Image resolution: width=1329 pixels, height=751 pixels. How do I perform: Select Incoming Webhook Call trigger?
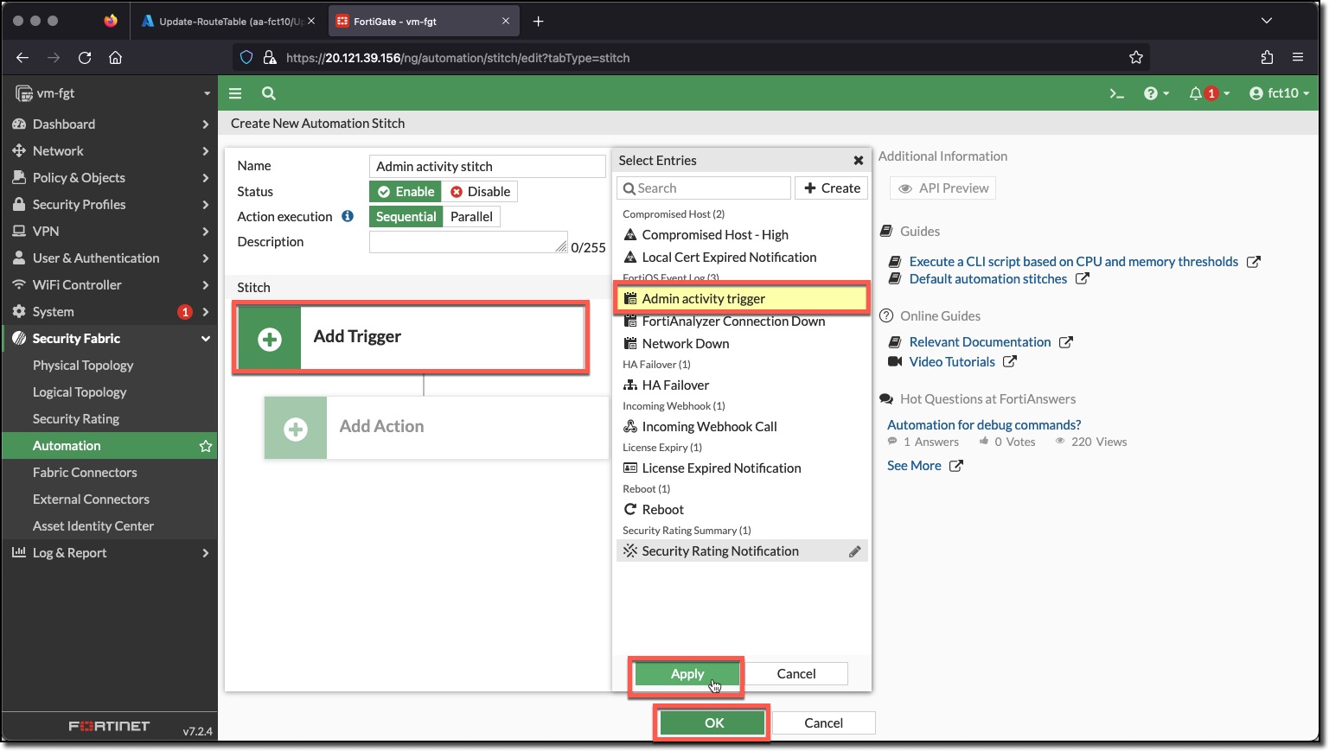(742, 427)
